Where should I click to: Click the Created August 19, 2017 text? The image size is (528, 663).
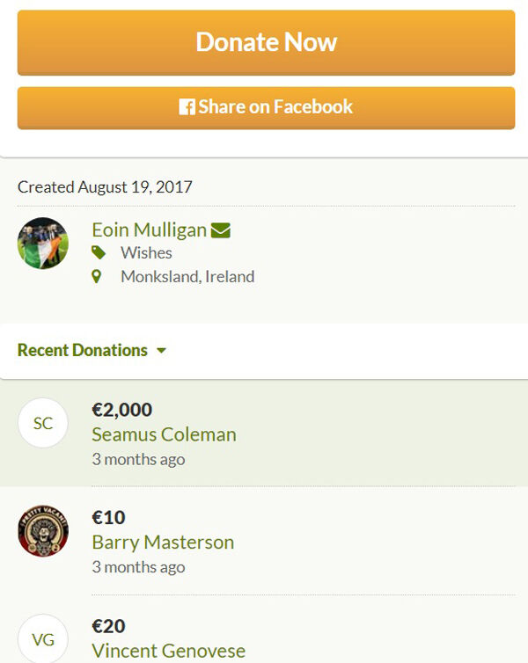tap(105, 186)
